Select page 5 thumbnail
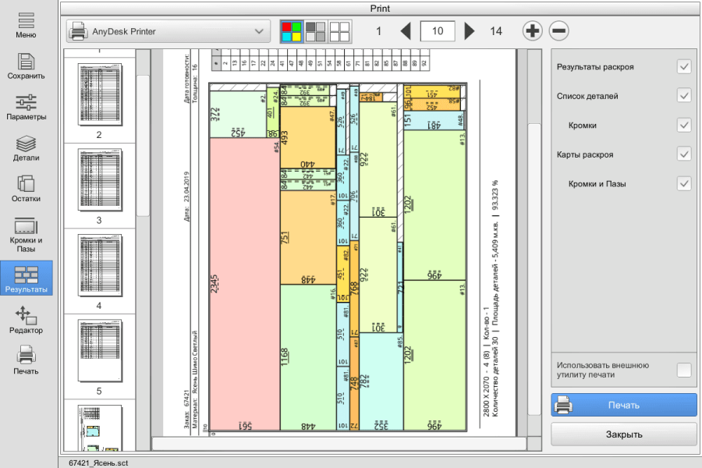Image resolution: width=702 pixels, height=468 pixels. click(99, 351)
